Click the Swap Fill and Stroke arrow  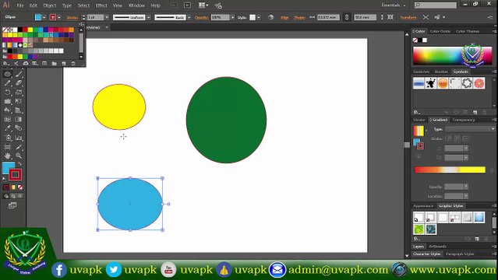tap(19, 164)
